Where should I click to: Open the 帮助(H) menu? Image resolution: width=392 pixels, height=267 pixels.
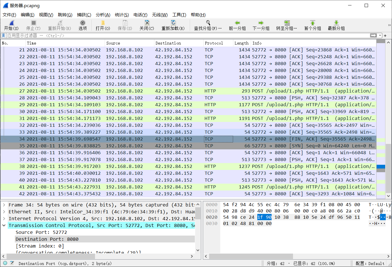coord(198,15)
